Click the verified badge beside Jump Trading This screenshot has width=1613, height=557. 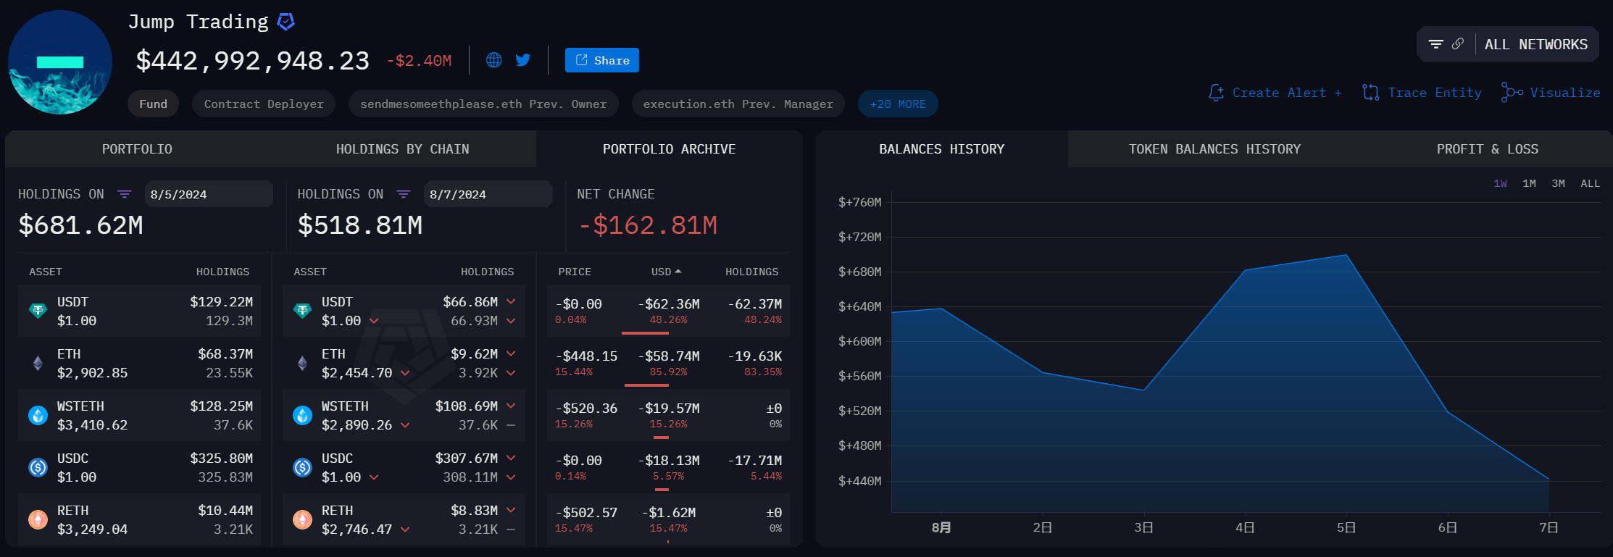[286, 22]
